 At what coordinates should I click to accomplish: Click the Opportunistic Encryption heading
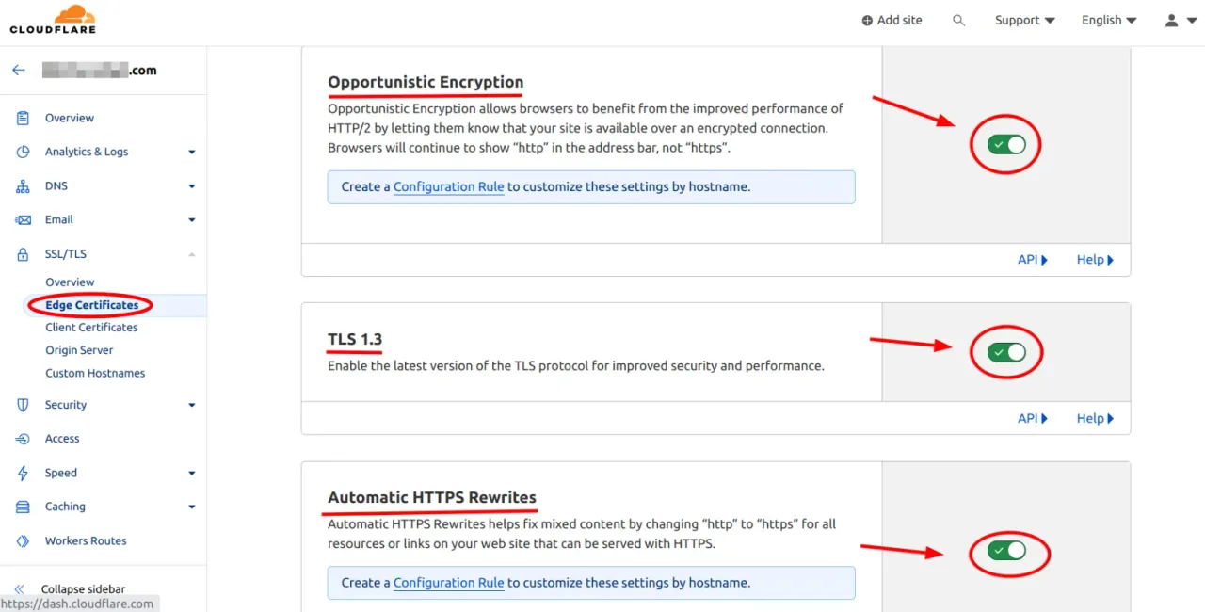click(x=426, y=82)
